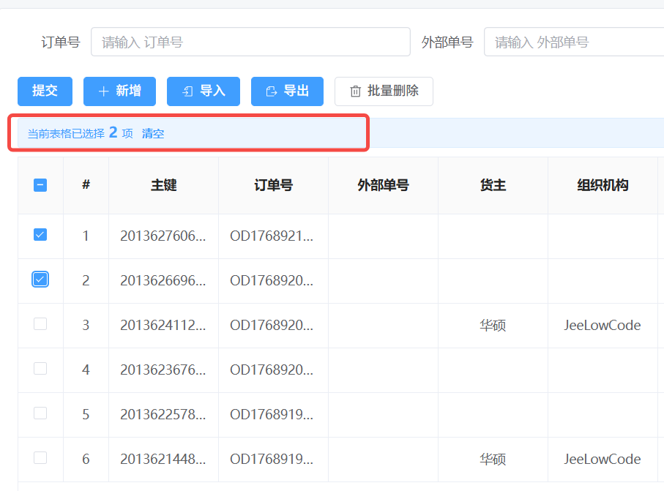
Task: Click the import icon on 导入 button
Action: coord(187,91)
